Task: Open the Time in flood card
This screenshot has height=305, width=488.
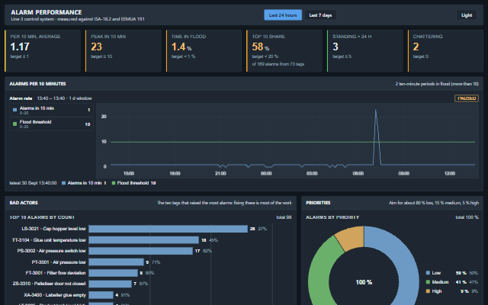Action: point(204,51)
